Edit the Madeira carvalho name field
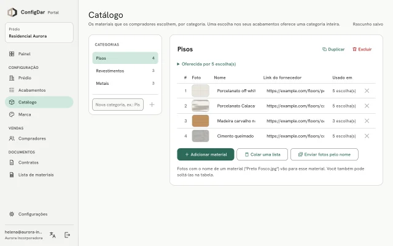The width and height of the screenshot is (393, 246). click(236, 121)
